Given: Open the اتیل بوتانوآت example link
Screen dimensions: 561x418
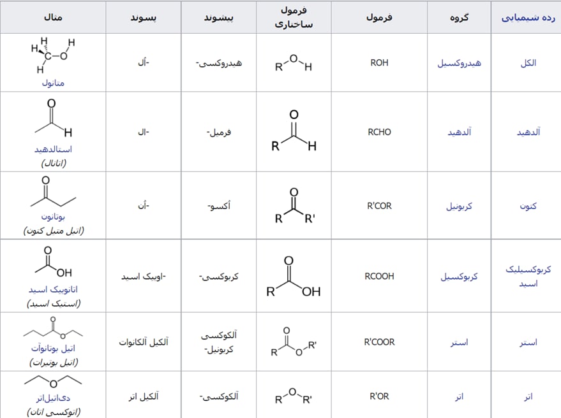Looking at the screenshot, I should coord(53,349).
